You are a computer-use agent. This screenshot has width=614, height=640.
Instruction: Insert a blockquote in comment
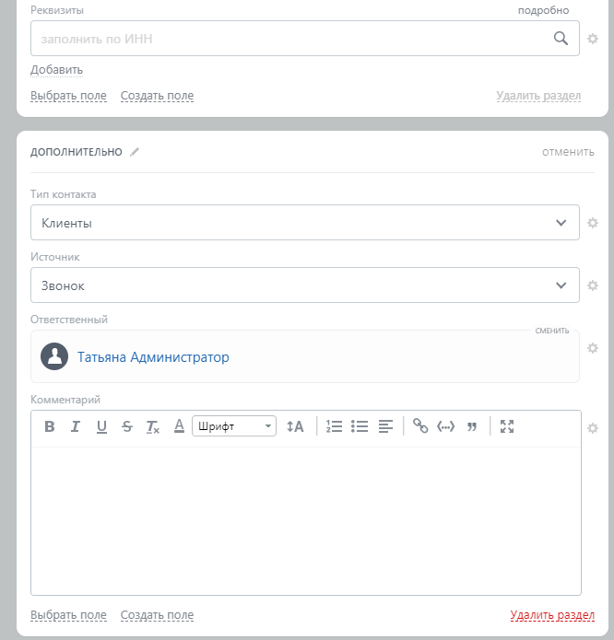[472, 426]
